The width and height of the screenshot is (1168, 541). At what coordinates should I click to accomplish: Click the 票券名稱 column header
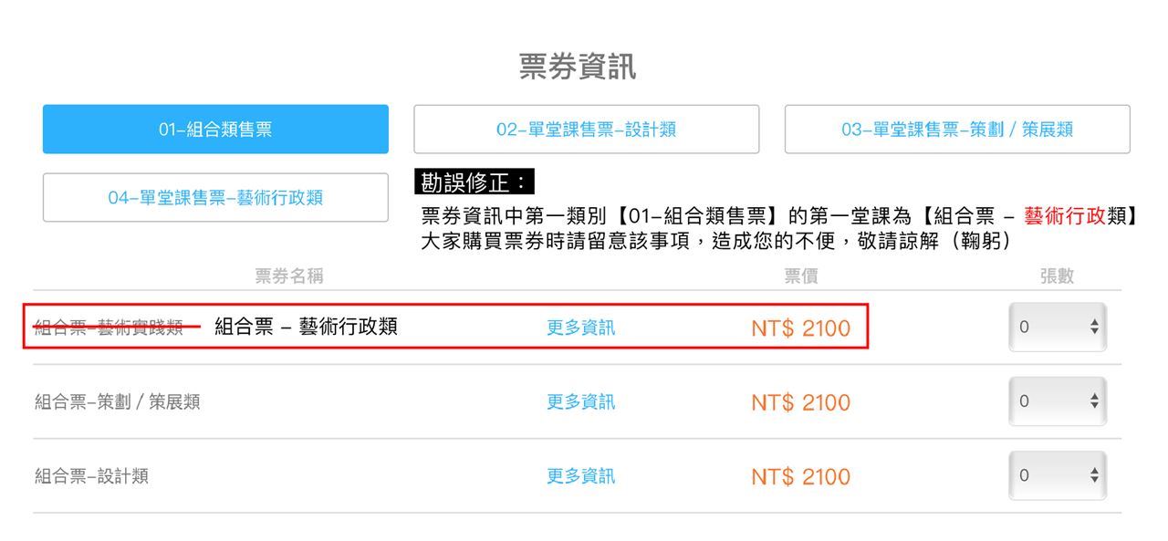coord(289,276)
